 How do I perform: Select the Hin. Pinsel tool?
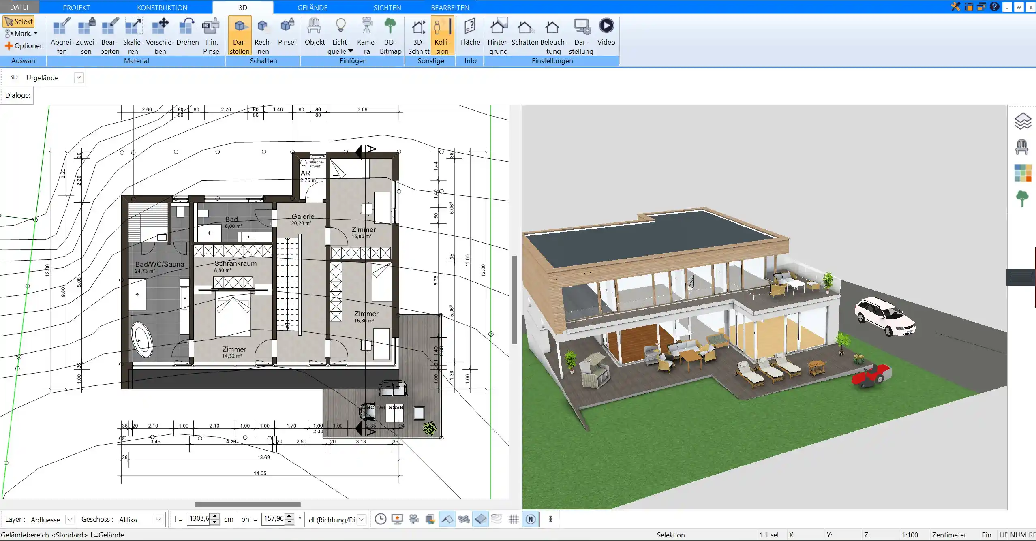[212, 36]
